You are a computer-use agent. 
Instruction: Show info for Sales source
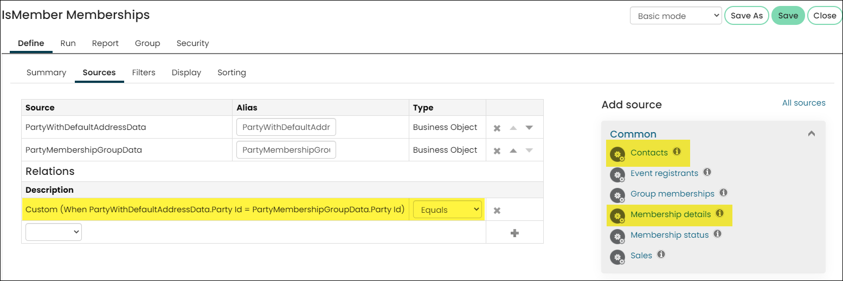pyautogui.click(x=661, y=254)
